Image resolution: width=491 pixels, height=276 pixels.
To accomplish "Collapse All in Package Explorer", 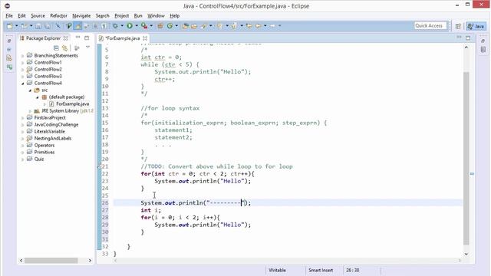I will 56,48.
